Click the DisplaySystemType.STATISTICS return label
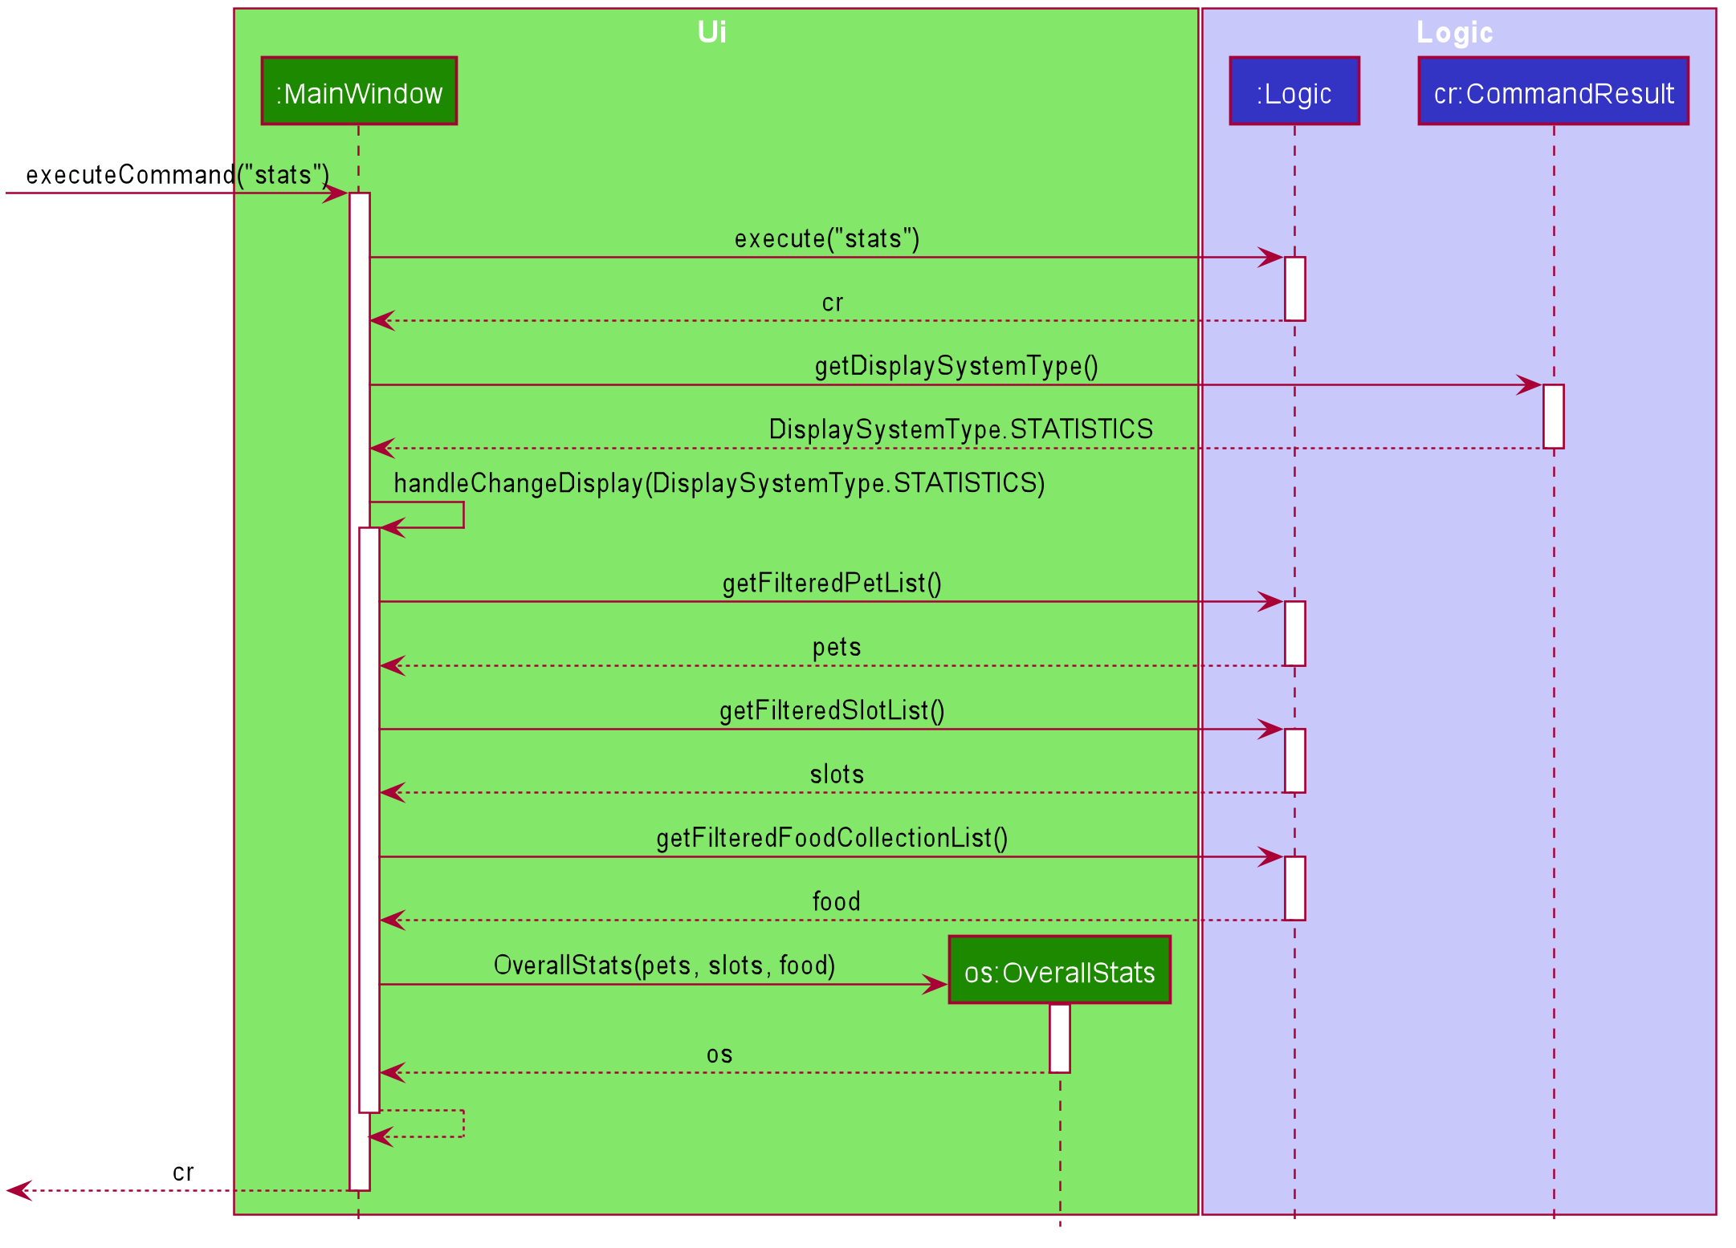 coord(961,429)
